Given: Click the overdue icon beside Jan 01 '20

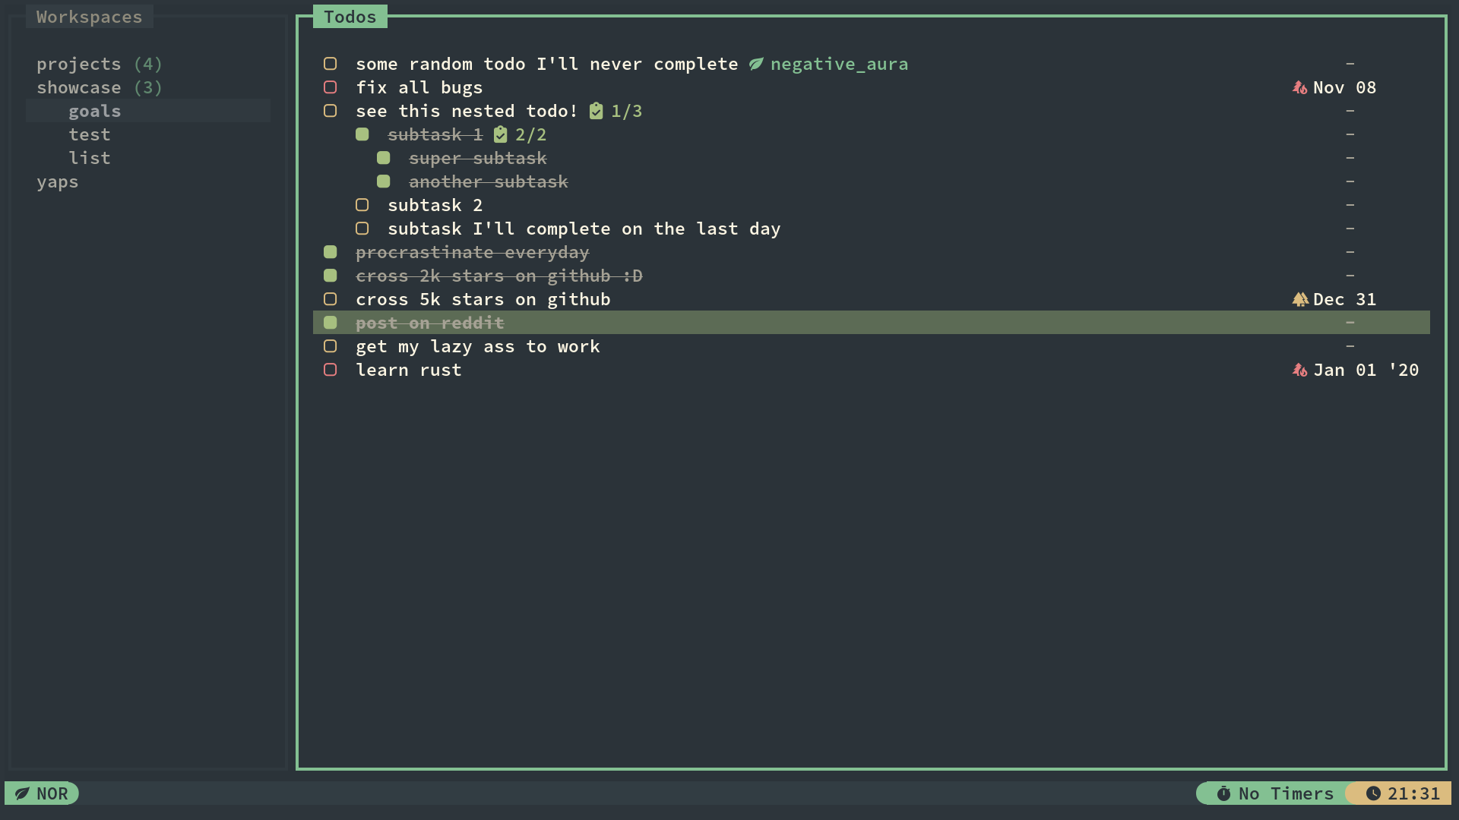Looking at the screenshot, I should click(1299, 370).
